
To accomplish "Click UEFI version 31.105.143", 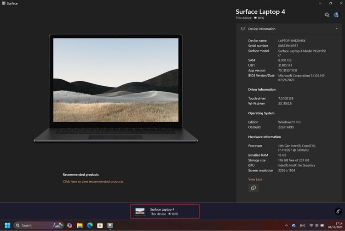I will [285, 65].
